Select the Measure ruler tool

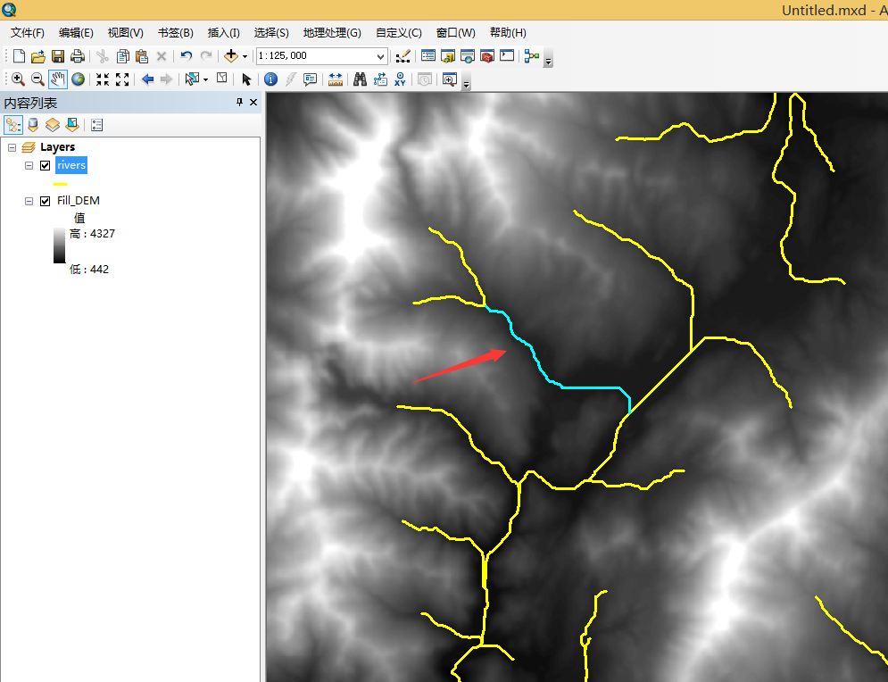(336, 79)
